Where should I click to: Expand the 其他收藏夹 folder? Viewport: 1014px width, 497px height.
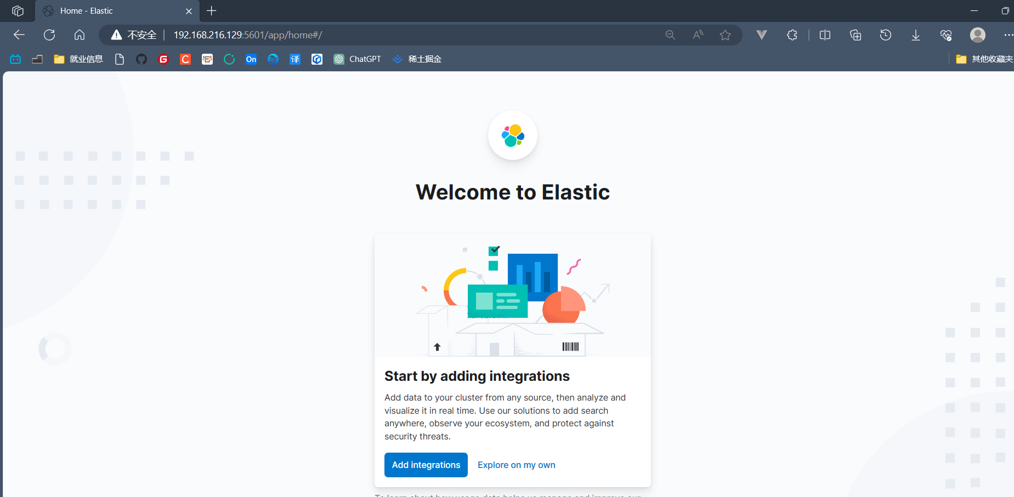coord(984,59)
